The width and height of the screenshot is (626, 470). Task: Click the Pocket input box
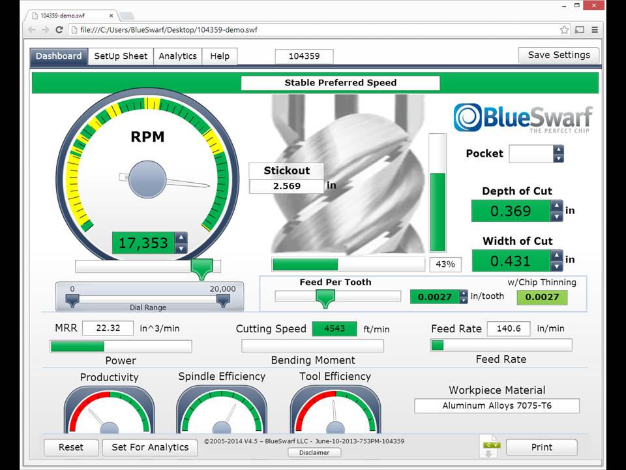pyautogui.click(x=531, y=154)
